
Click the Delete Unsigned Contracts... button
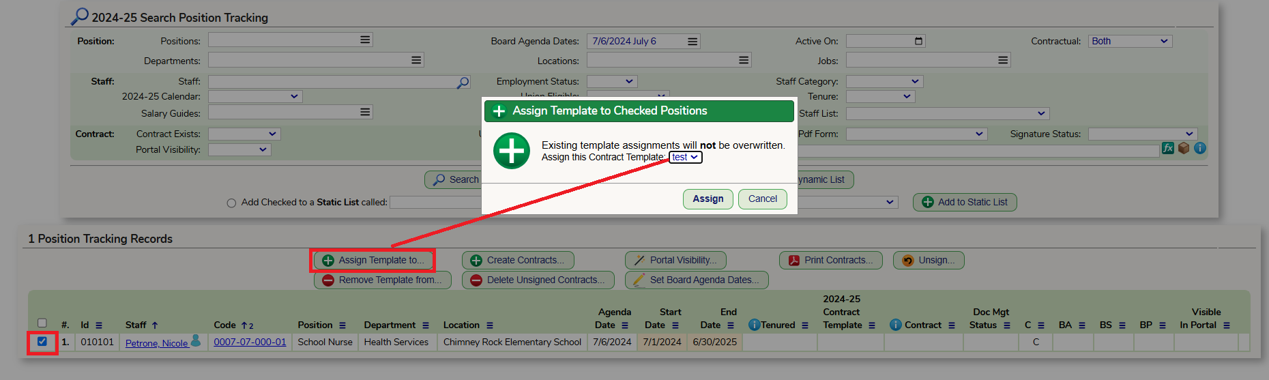click(538, 280)
